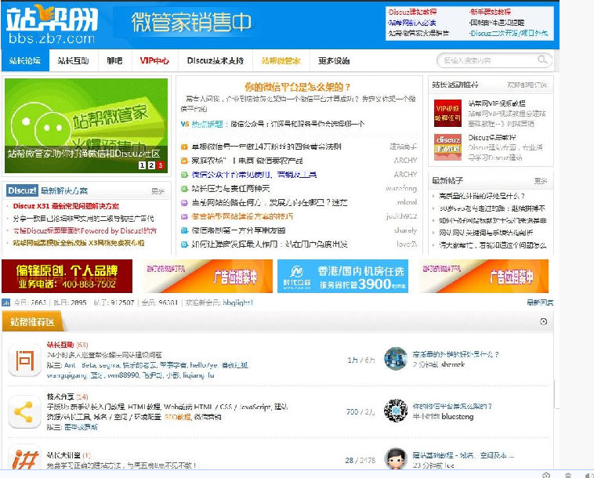Select the 站长互助 navigation tab

pyautogui.click(x=73, y=60)
